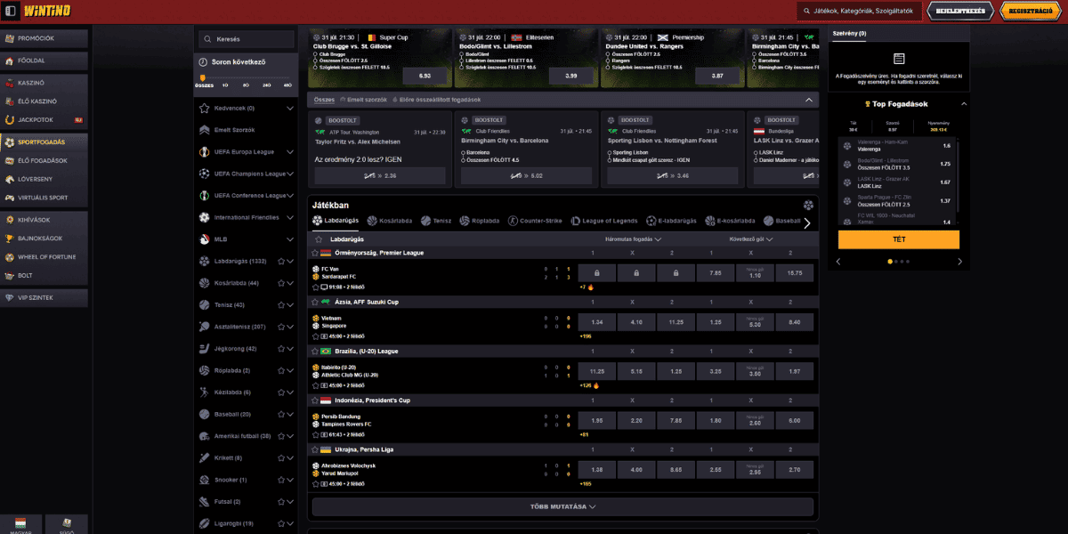This screenshot has height=534, width=1068.
Task: Go to next Top Fogadások slide arrow
Action: tap(959, 262)
